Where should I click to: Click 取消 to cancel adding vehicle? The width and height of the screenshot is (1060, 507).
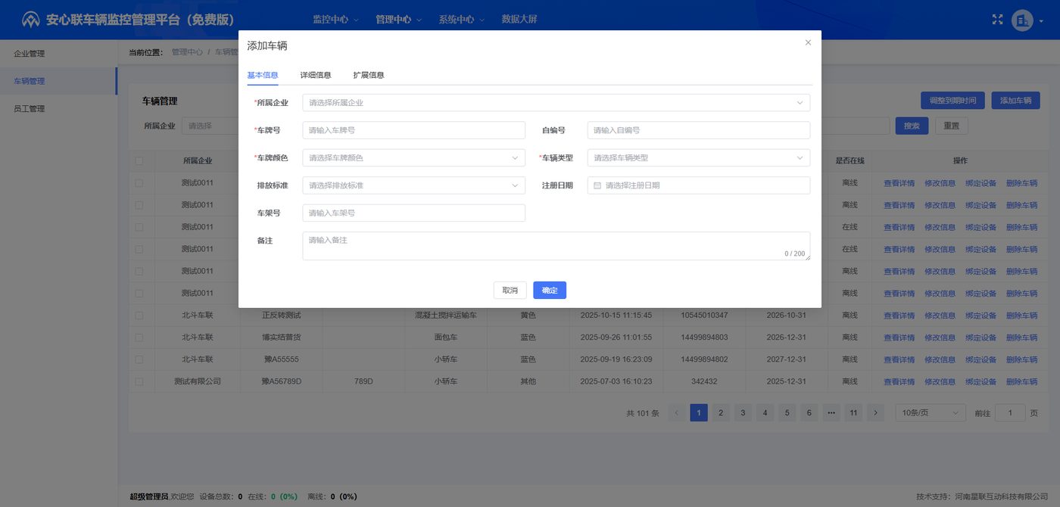(x=510, y=291)
